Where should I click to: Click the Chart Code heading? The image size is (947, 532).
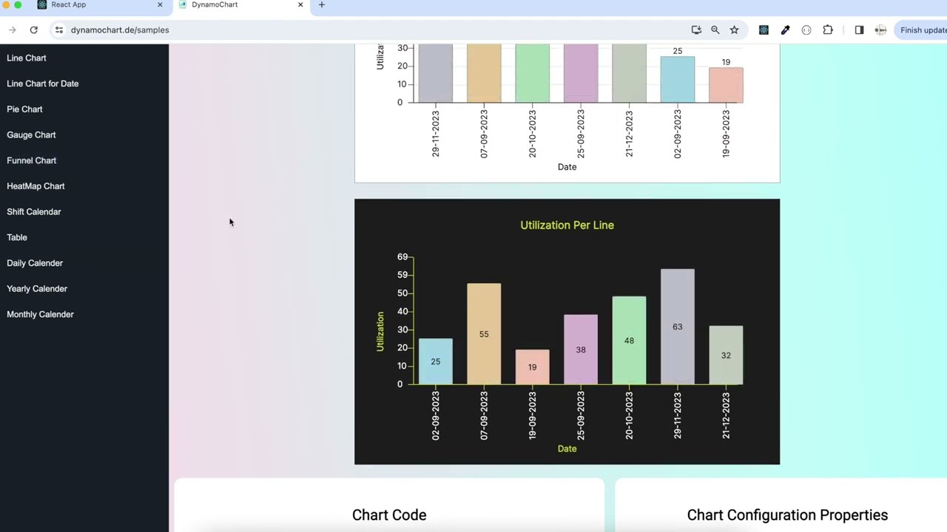389,515
